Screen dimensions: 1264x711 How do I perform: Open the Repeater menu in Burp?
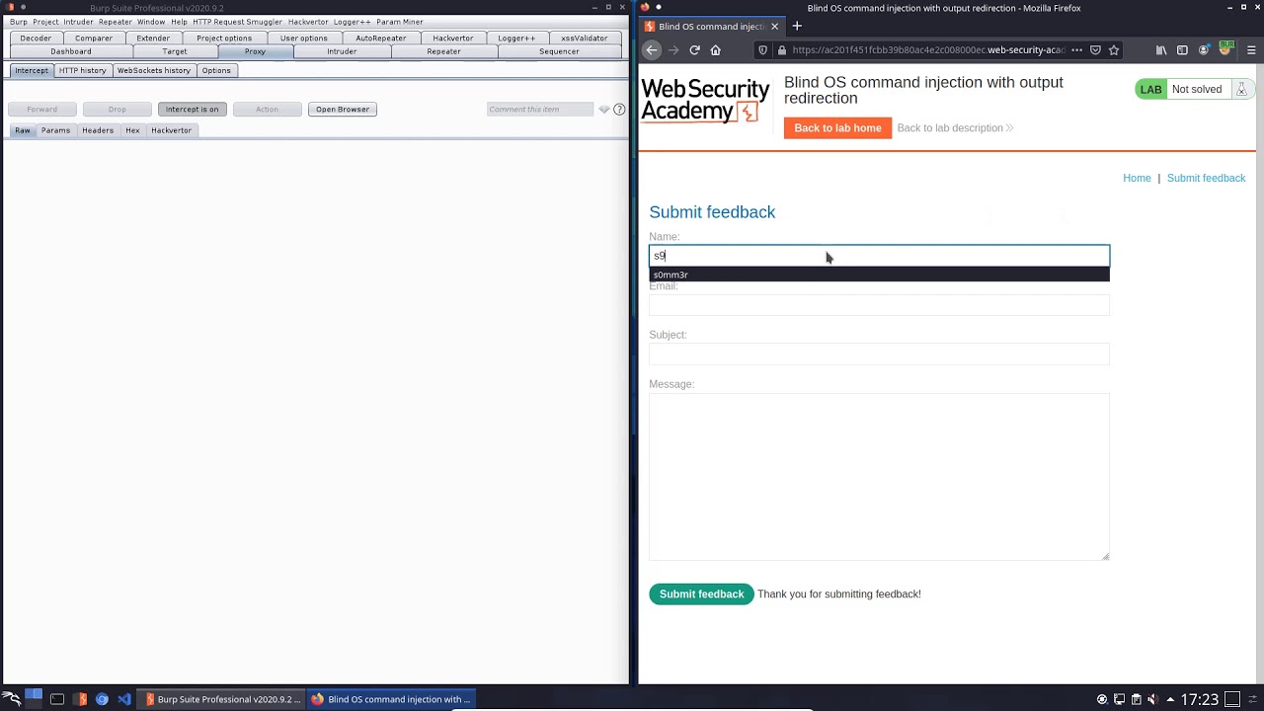115,22
